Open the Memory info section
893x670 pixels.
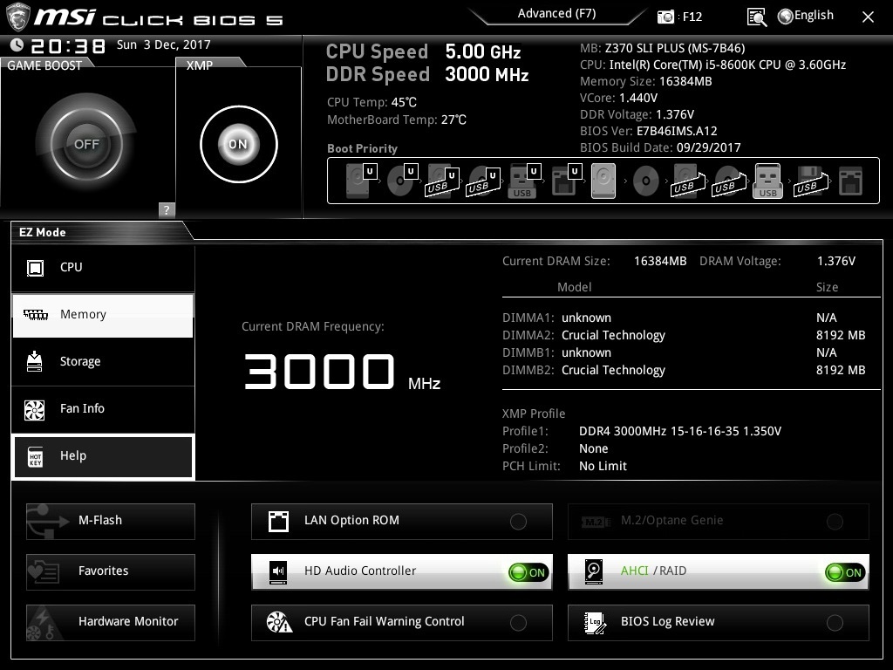tap(103, 314)
